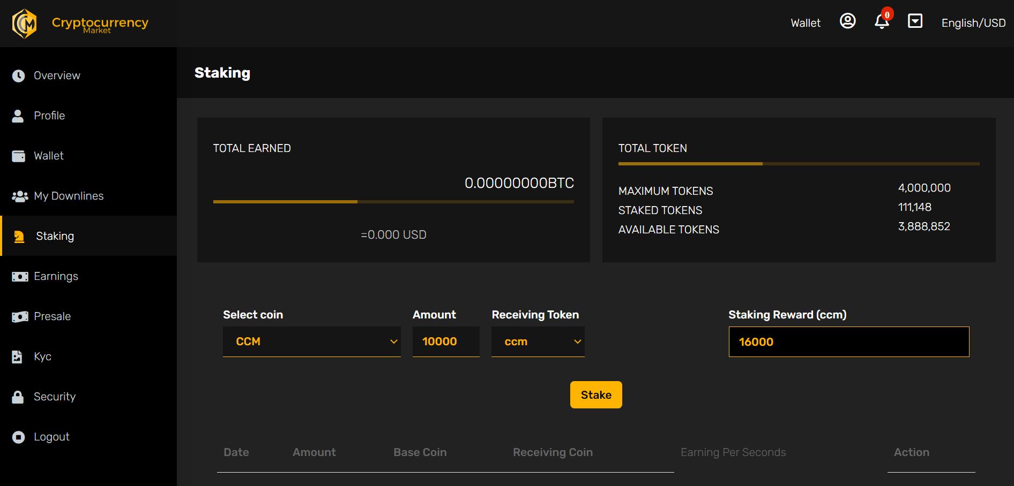Image resolution: width=1014 pixels, height=486 pixels.
Task: Click the Date column header
Action: click(236, 452)
